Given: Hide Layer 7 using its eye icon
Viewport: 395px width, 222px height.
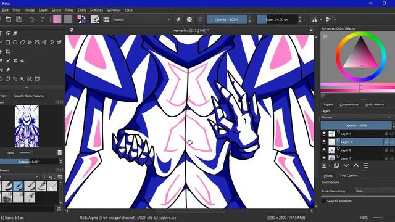Looking at the screenshot, I should [324, 158].
